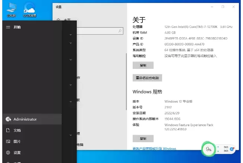
Task: Click the 21H2 version value
Action: tap(168, 107)
